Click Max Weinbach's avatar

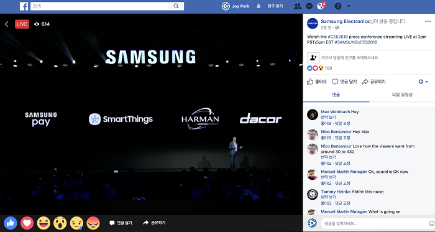(x=313, y=114)
